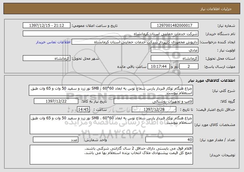Click the شهر محل تحویل label
The image size is (244, 172).
pos(85,58)
